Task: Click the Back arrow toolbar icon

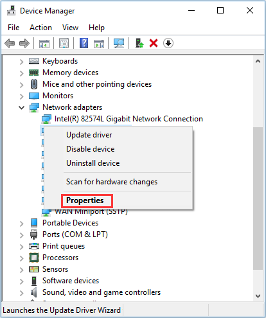Action: point(10,44)
